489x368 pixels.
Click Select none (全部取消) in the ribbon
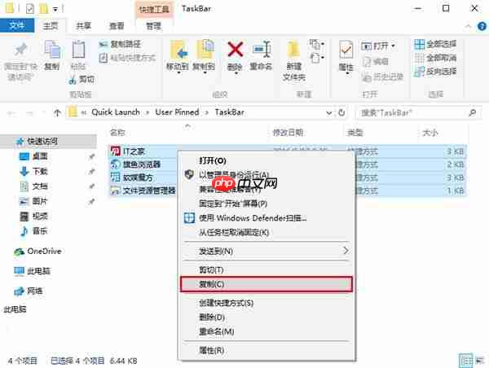pyautogui.click(x=435, y=58)
